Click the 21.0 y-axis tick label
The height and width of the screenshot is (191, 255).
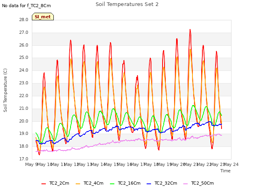24,108
